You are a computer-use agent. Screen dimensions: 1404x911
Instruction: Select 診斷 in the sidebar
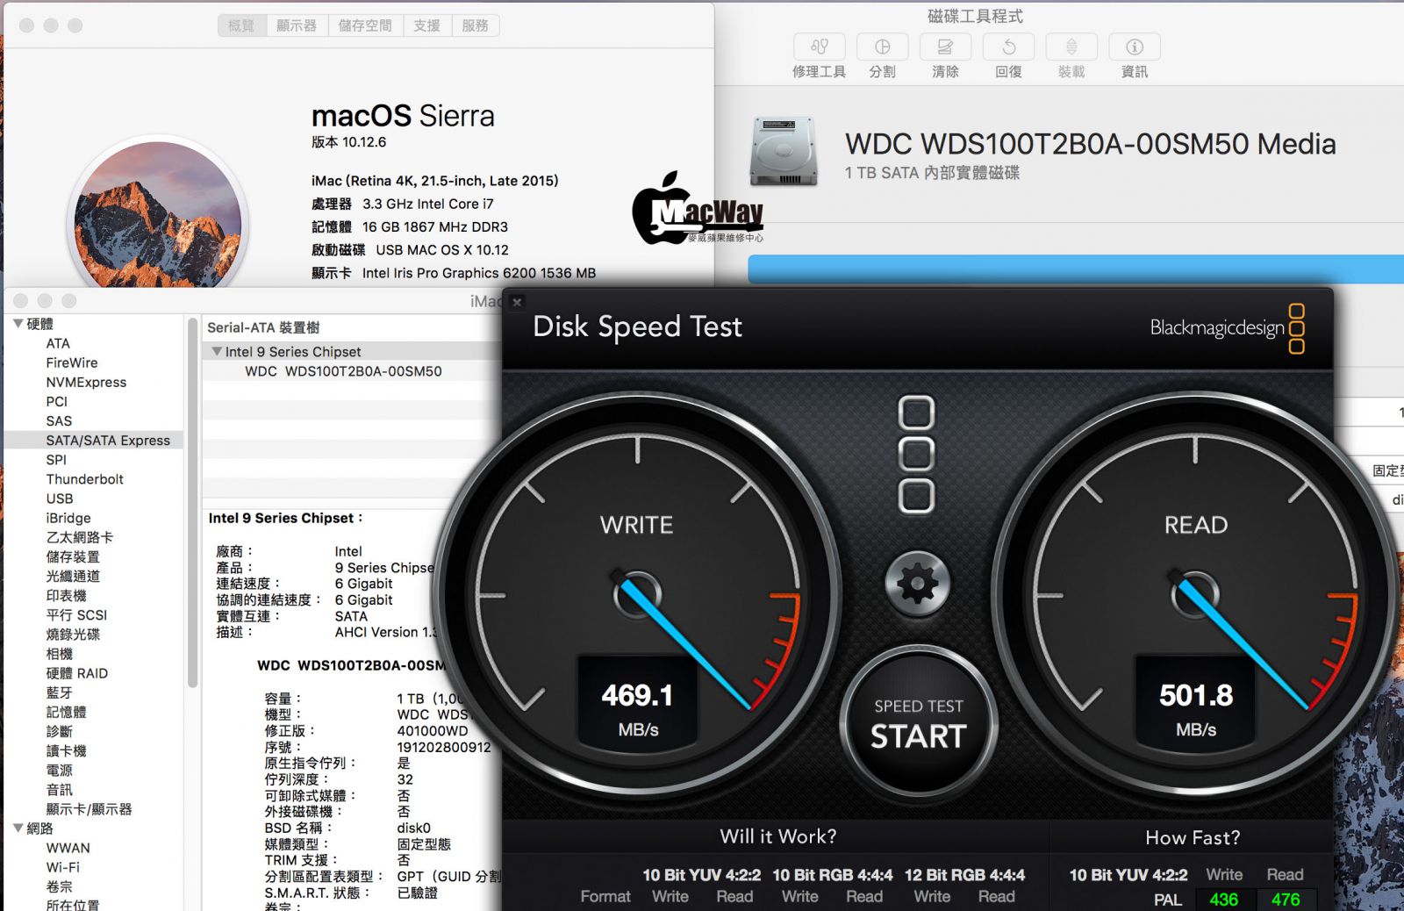click(x=60, y=731)
